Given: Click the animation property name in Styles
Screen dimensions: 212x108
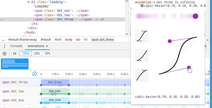Looking at the screenshot, I should [x=143, y=2].
